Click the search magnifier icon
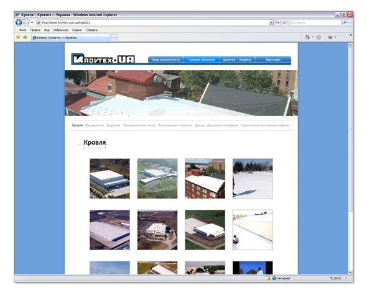The height and width of the screenshot is (293, 367). point(345,22)
